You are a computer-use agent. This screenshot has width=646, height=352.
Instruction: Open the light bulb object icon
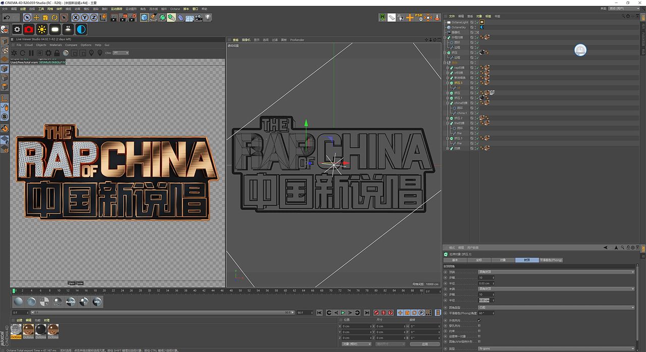tap(208, 18)
